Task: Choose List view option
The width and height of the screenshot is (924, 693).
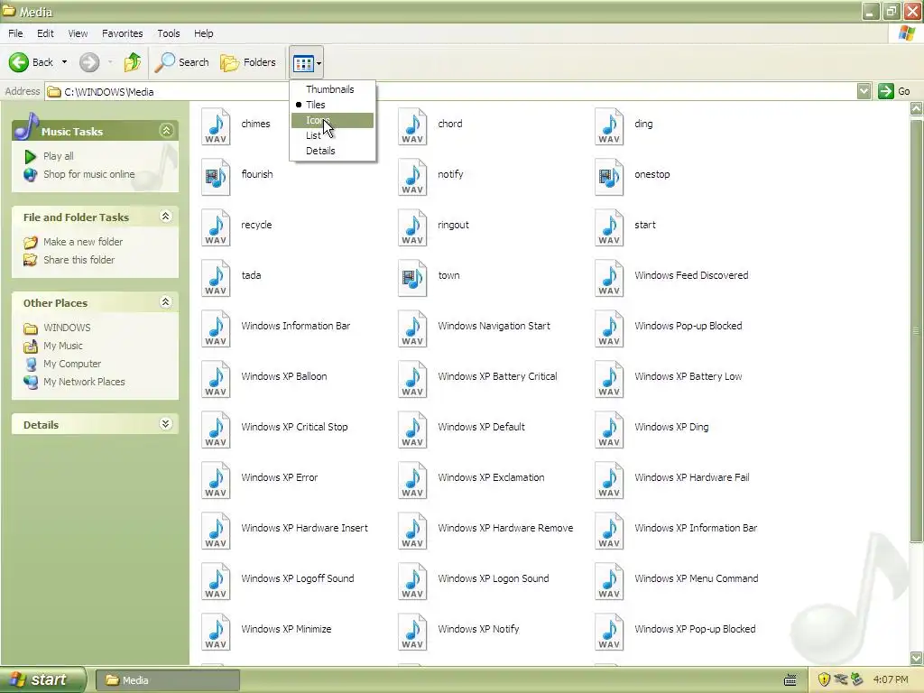Action: 332,135
